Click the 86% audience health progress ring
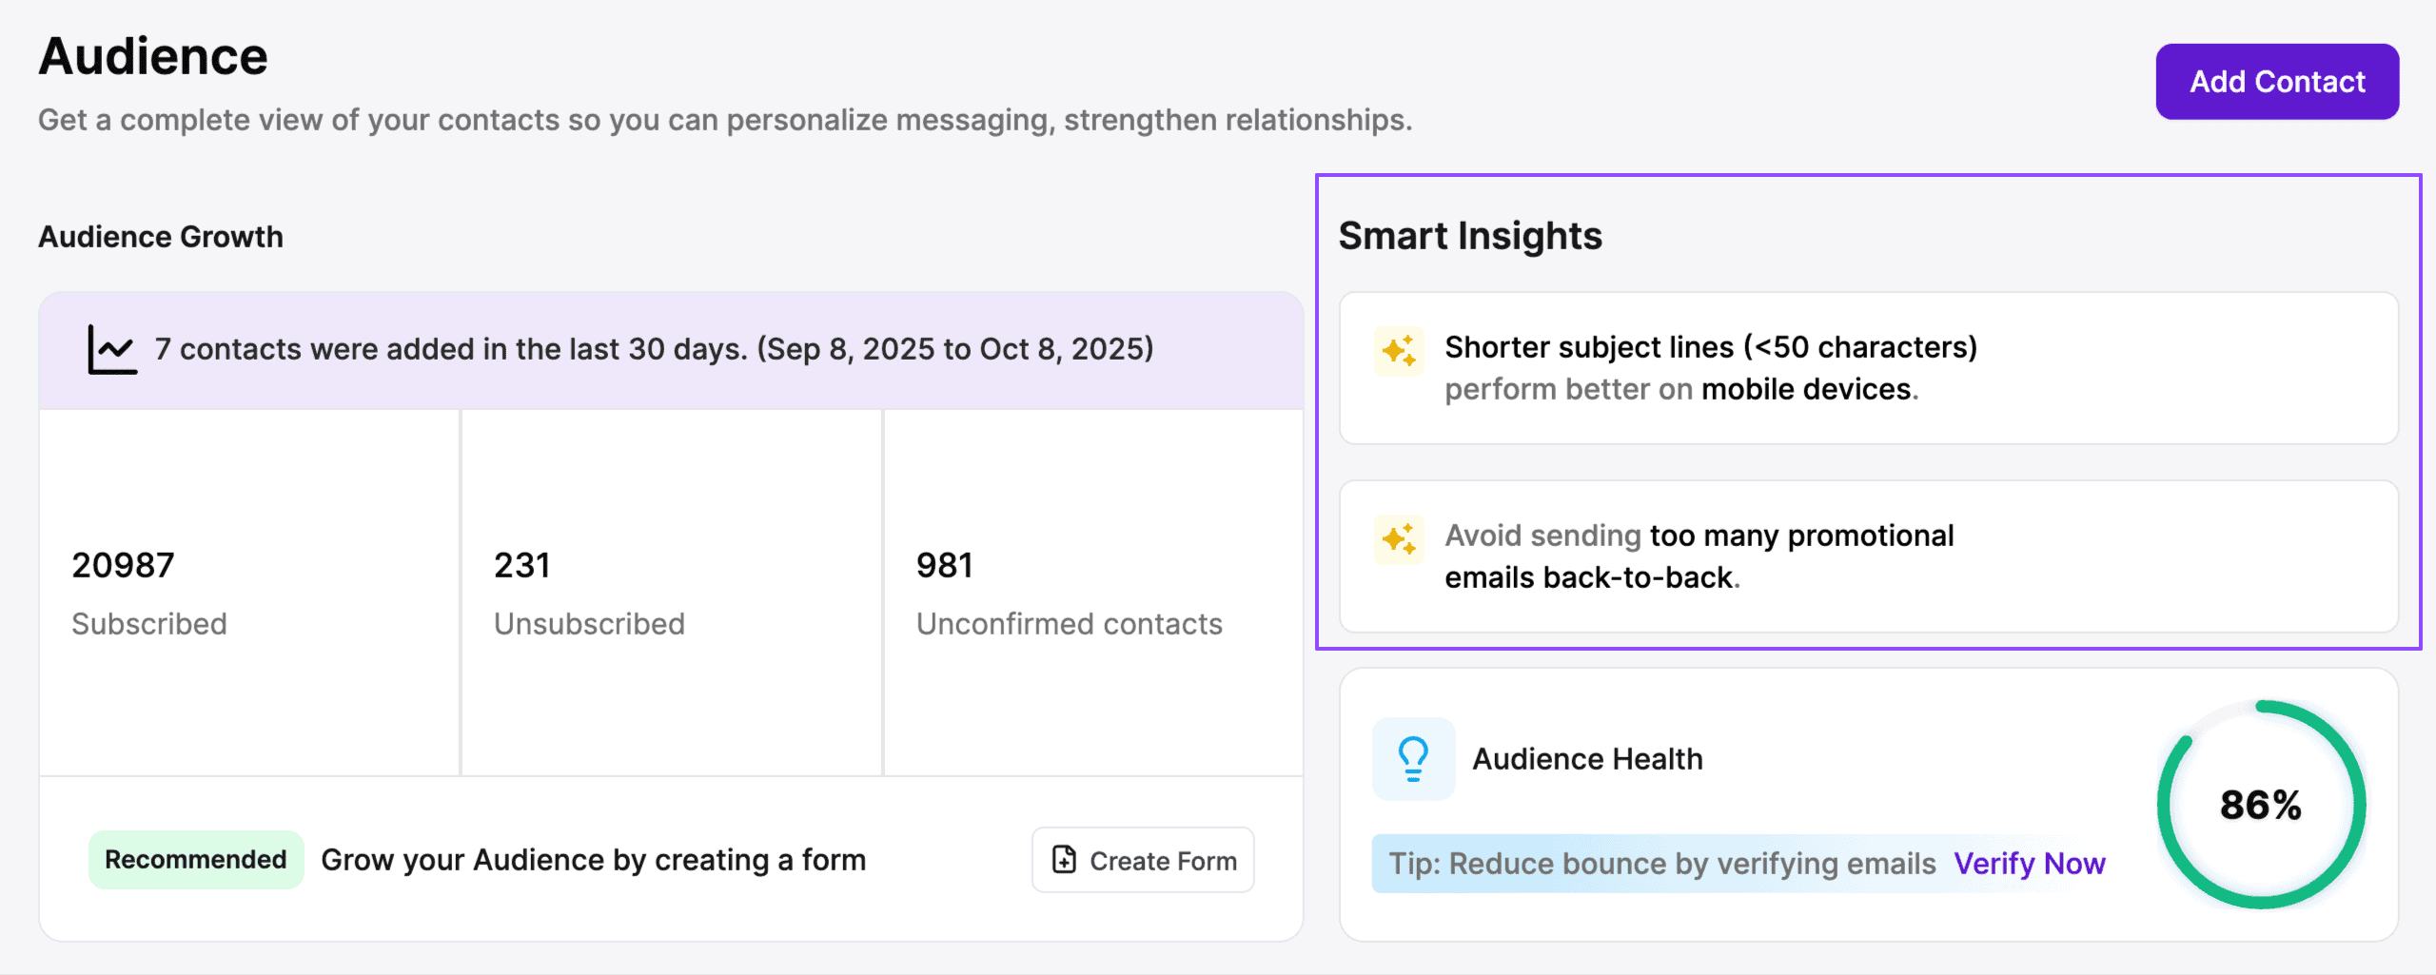This screenshot has width=2436, height=975. 2261,805
